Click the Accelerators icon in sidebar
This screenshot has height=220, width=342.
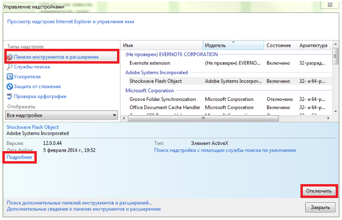[x=10, y=77]
